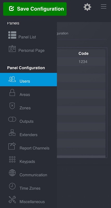This screenshot has height=208, width=111.
Task: Open the settings gear icon
Action: click(x=87, y=7)
